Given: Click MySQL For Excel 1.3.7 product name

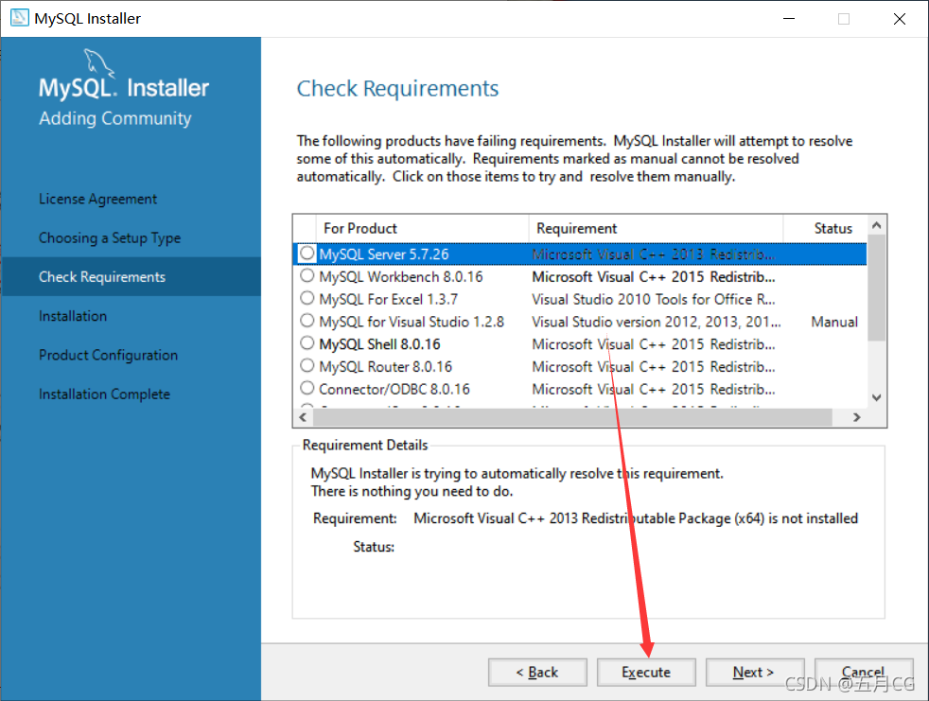Looking at the screenshot, I should (x=389, y=299).
